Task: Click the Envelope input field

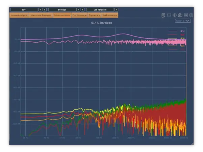Action: coord(62,10)
